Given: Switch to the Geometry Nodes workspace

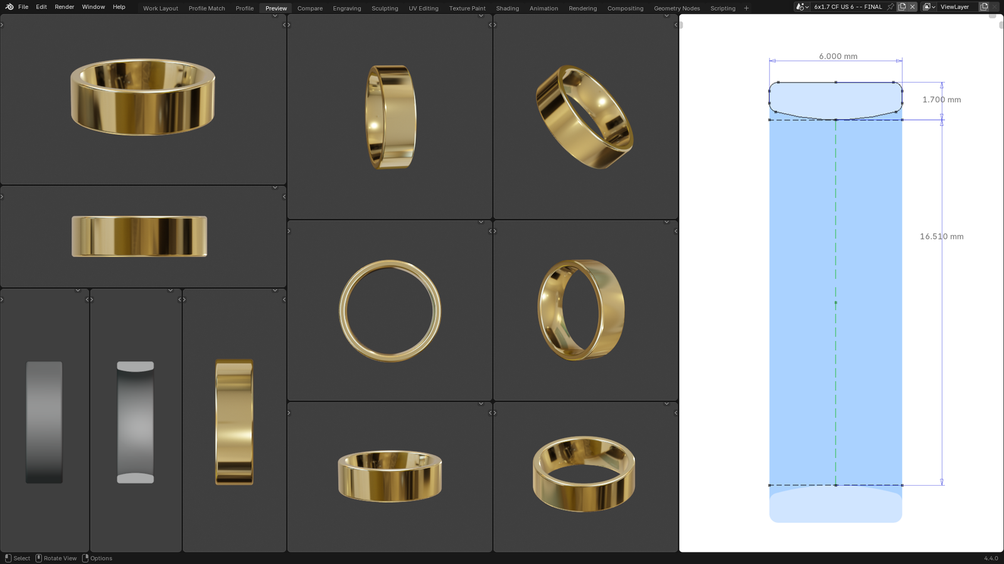Looking at the screenshot, I should [676, 8].
